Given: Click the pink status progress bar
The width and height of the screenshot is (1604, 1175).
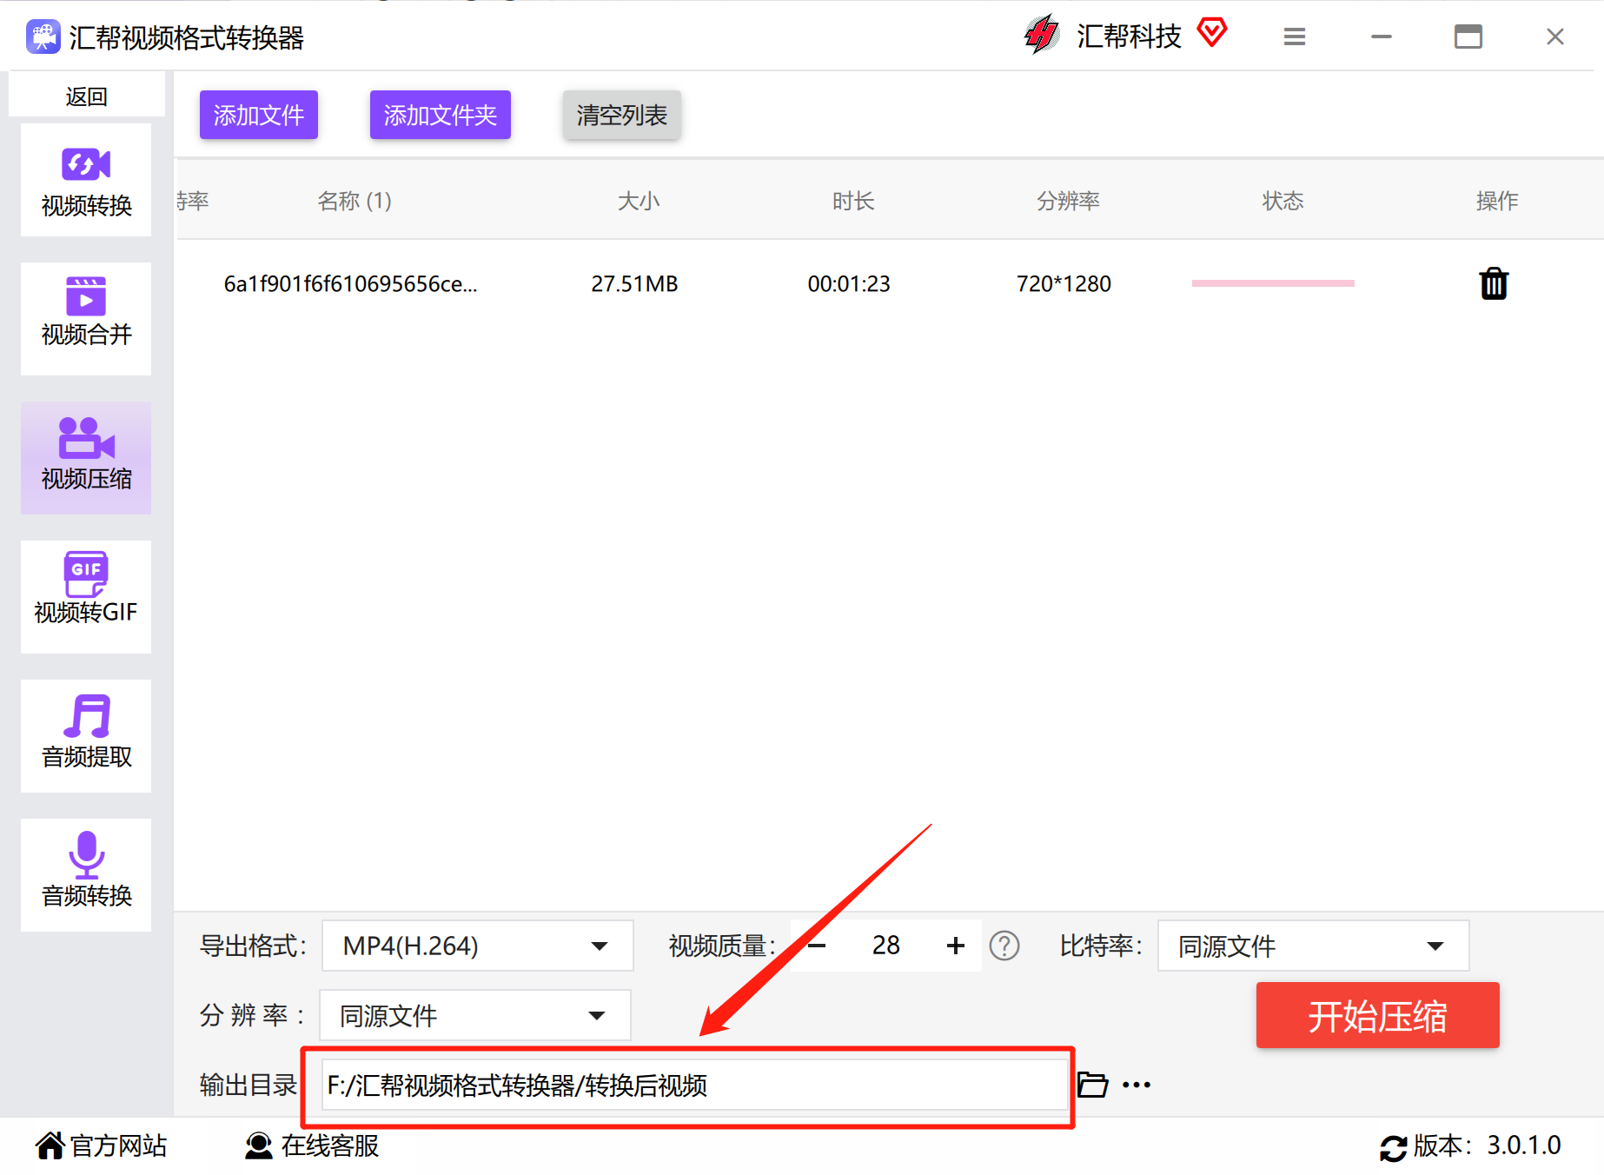Looking at the screenshot, I should (x=1273, y=283).
